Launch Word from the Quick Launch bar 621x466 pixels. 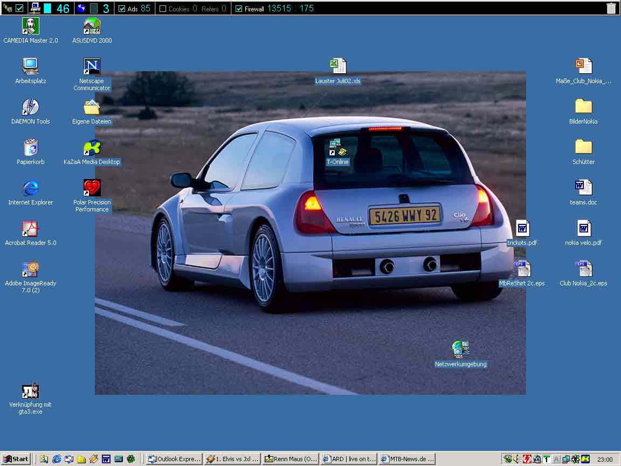tap(106, 459)
